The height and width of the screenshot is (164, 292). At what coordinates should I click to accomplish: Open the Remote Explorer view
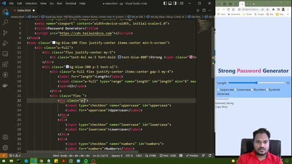pos(5,54)
